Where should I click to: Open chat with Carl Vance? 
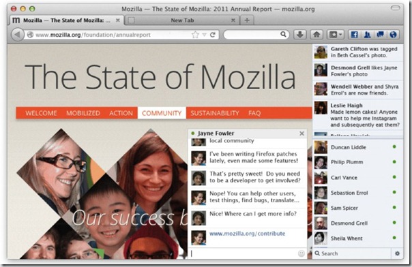click(x=358, y=177)
